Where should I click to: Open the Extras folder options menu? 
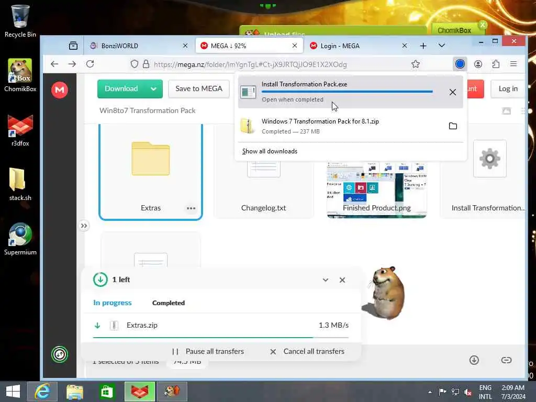(191, 208)
